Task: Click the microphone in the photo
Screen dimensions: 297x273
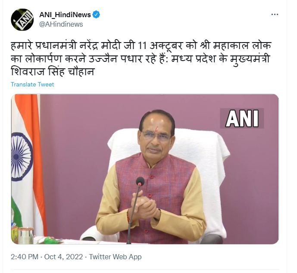Action: tap(135, 210)
